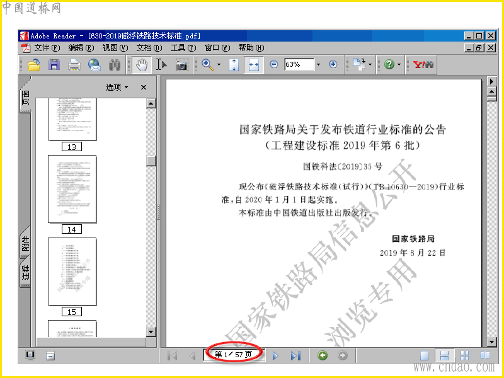Image resolution: width=504 pixels, height=378 pixels.
Task: Open the 选项 dropdown in pages panel
Action: point(117,87)
